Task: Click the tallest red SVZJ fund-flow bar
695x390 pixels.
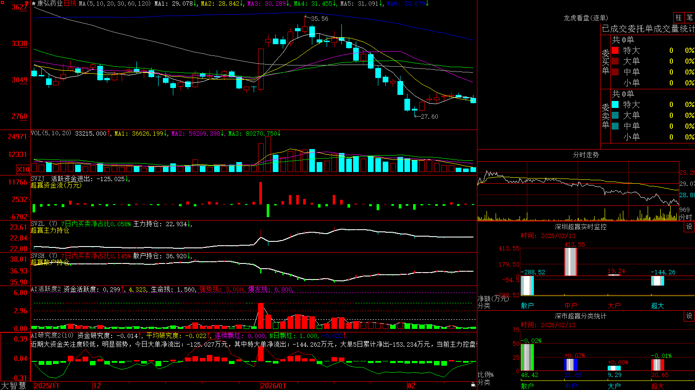Action: click(x=261, y=193)
